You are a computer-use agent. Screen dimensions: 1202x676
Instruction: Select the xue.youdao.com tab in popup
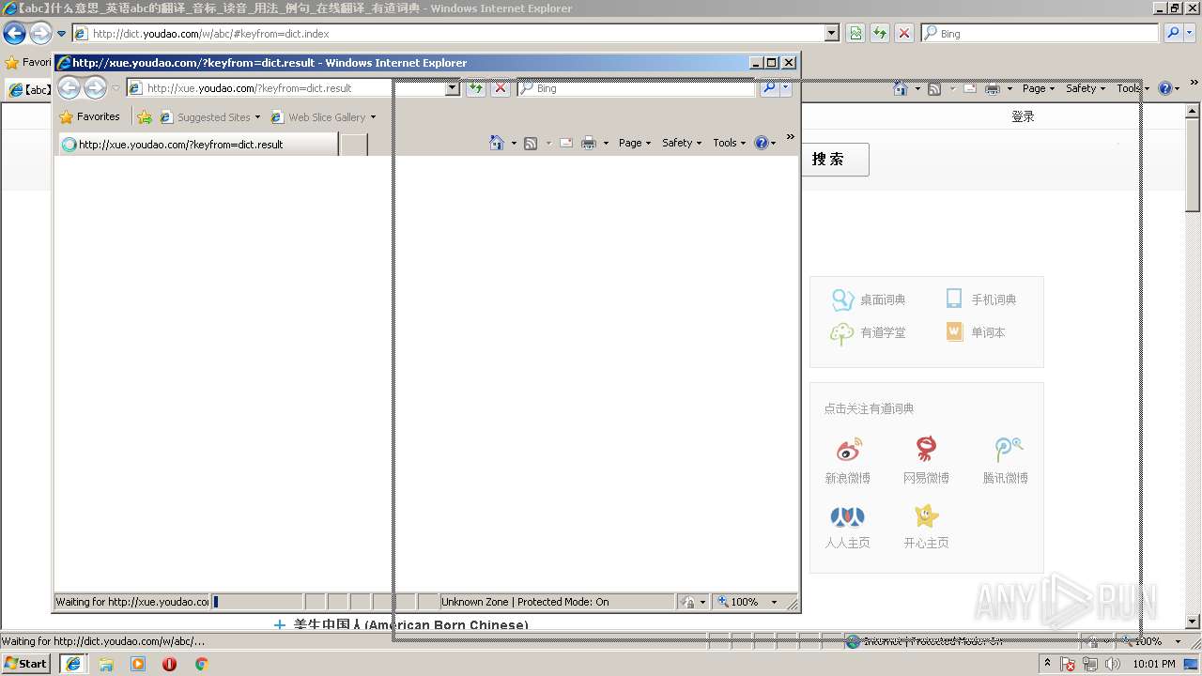point(197,145)
